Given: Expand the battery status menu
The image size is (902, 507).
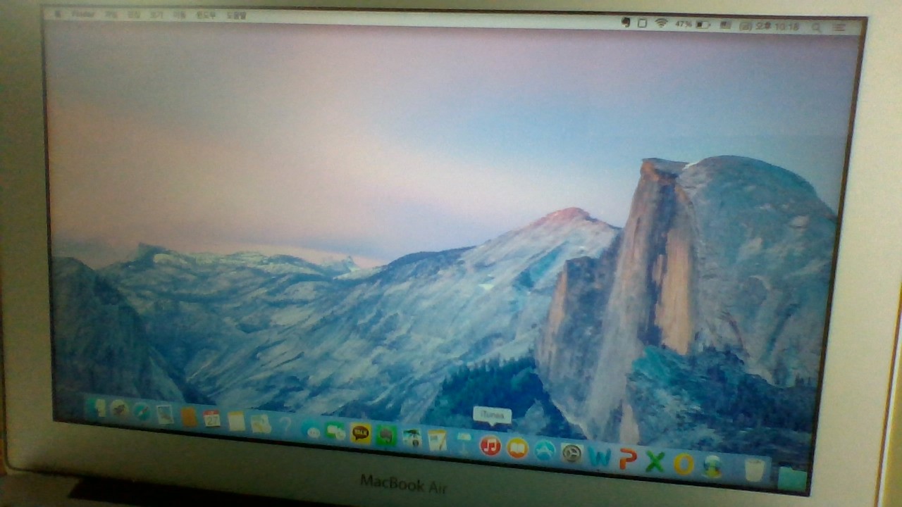Looking at the screenshot, I should [703, 25].
